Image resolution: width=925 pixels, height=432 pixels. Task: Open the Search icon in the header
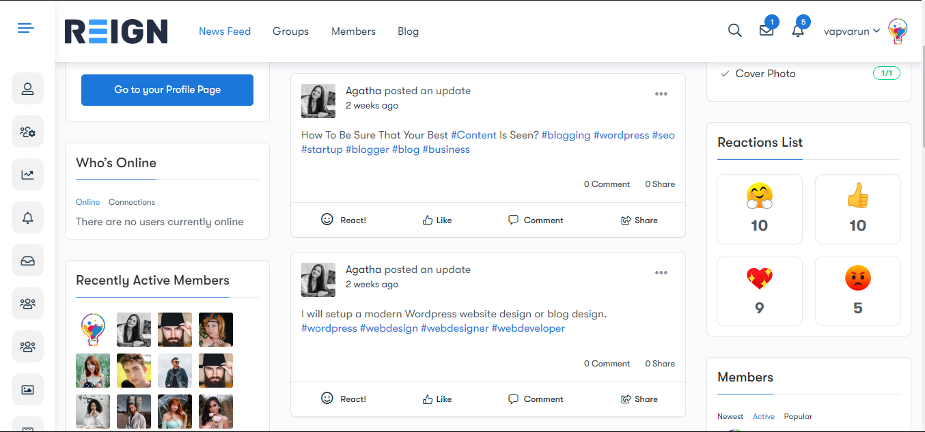click(734, 31)
